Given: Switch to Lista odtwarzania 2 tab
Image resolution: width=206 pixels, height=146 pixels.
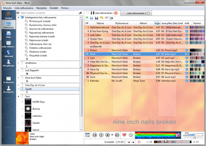Looking at the screenshot, I should point(136,13).
